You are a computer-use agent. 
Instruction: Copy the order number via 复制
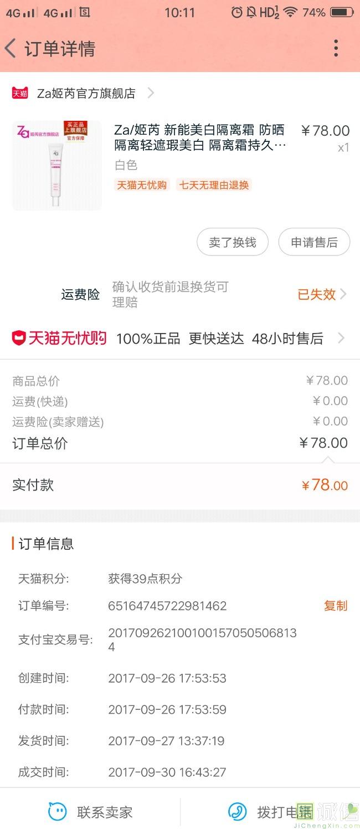tap(336, 606)
